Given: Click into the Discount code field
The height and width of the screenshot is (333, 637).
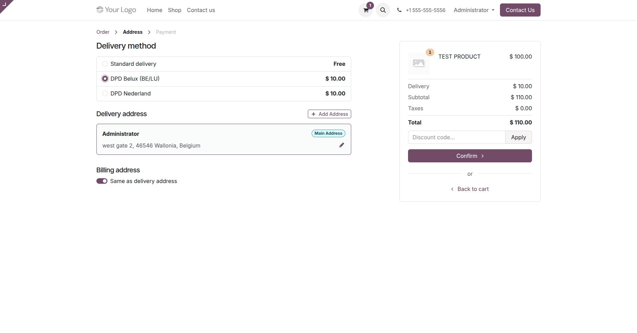Looking at the screenshot, I should pos(457,137).
